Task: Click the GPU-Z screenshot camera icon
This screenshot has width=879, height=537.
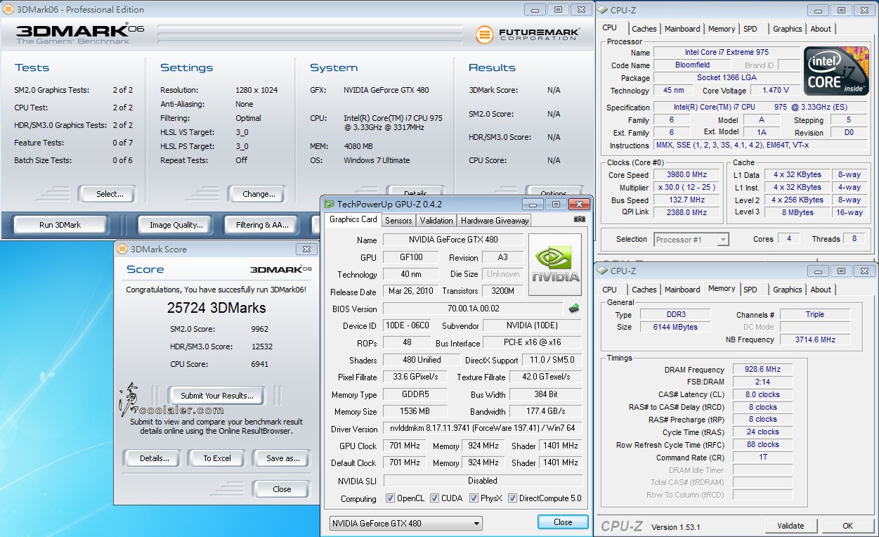Action: [x=579, y=219]
